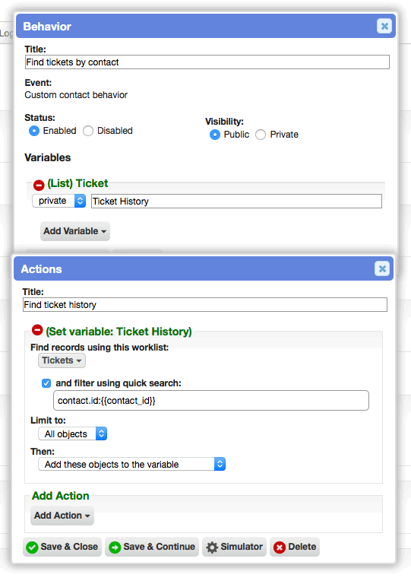
Task: Click the Ticket History variable name field
Action: click(x=236, y=202)
